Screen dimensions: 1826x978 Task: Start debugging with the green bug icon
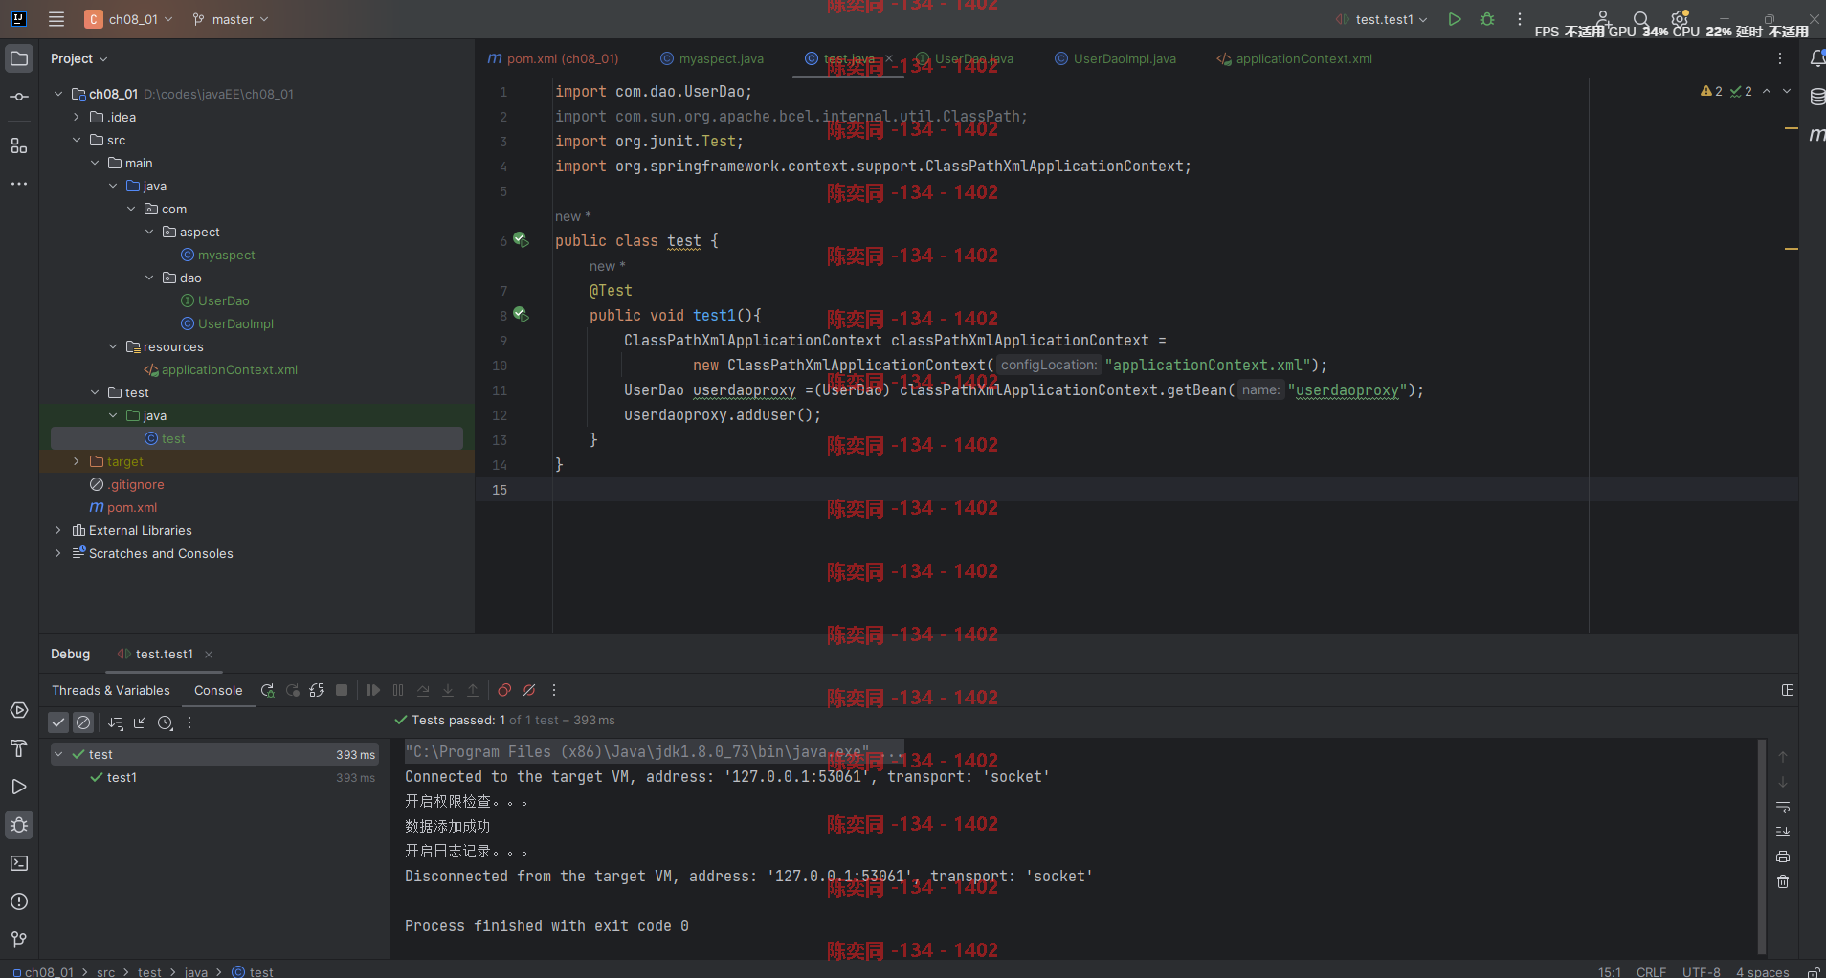[1487, 19]
